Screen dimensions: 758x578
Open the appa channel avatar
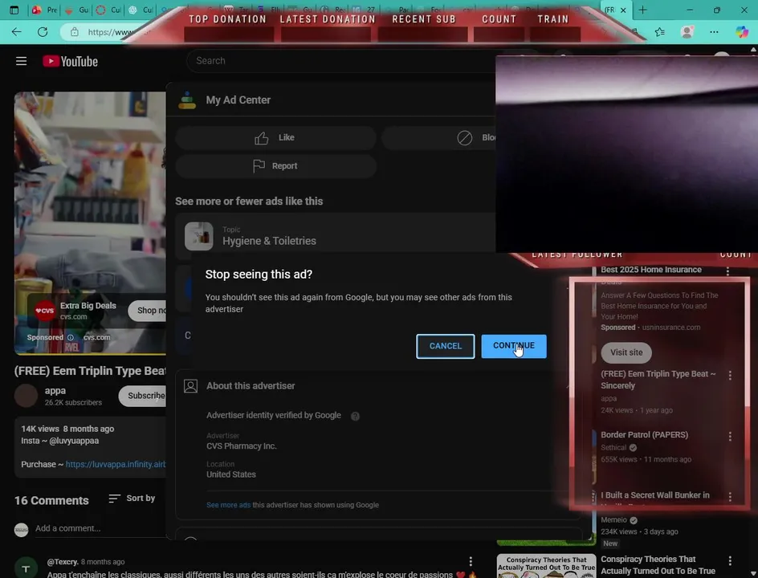(26, 396)
